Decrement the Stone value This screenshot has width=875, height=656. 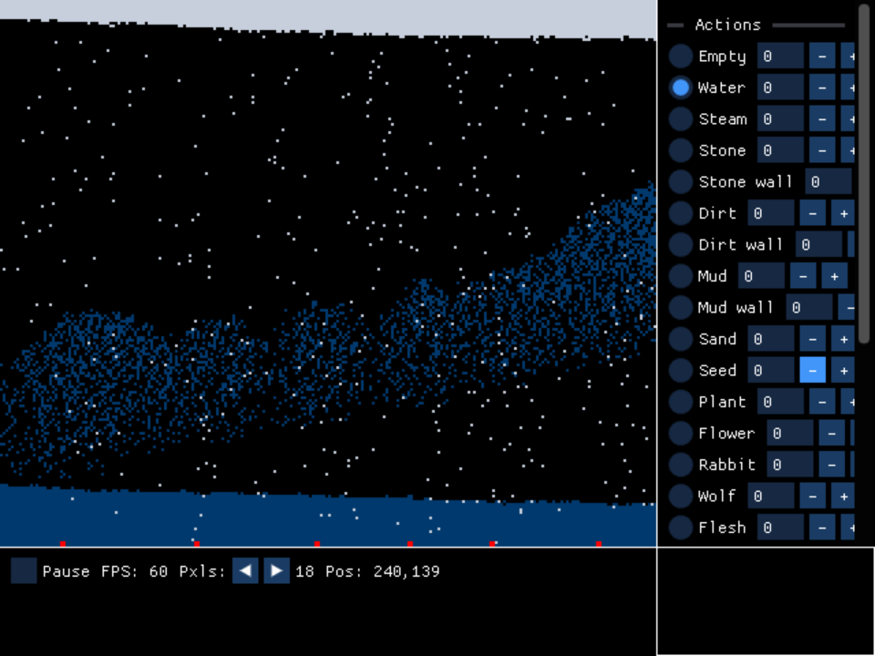pos(822,150)
